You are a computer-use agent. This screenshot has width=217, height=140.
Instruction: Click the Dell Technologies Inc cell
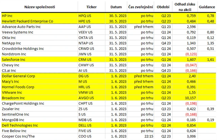click(x=40, y=125)
